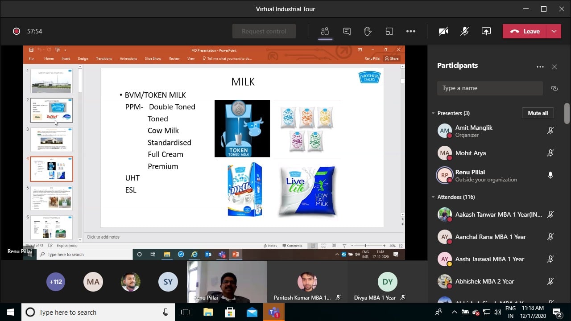Toggle the camera on/off
The width and height of the screenshot is (571, 321).
coord(443,31)
